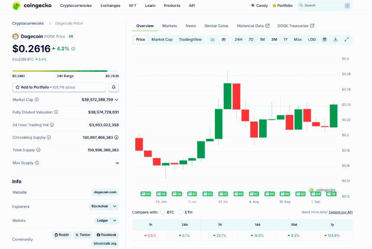This screenshot has height=249, width=372.
Task: Open the Reddit community link
Action: 62,235
